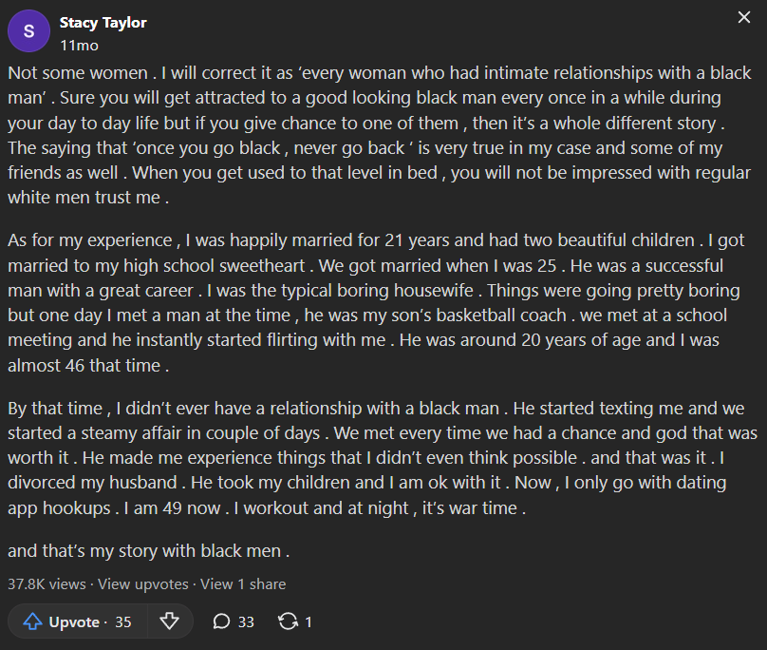Open Stacy Taylor's profile name link
The width and height of the screenshot is (767, 650).
click(x=103, y=22)
